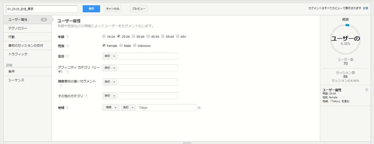Open the 地域 type dropdown
The height and width of the screenshot is (144, 374).
[x=111, y=107]
